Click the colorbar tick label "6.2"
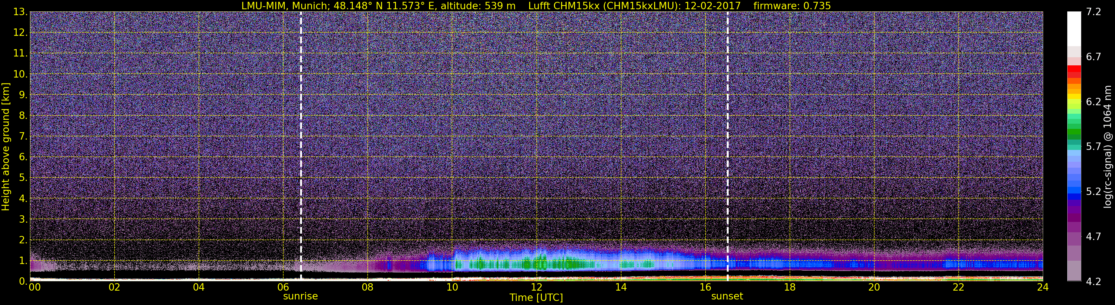 [1094, 102]
